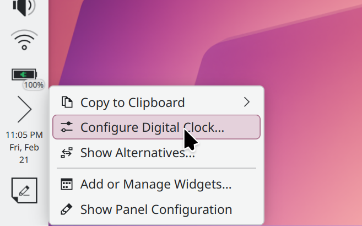Screen dimensions: 362x226
Task: Expand the Copy to Clipboard submenu chevron
Action: 246,102
